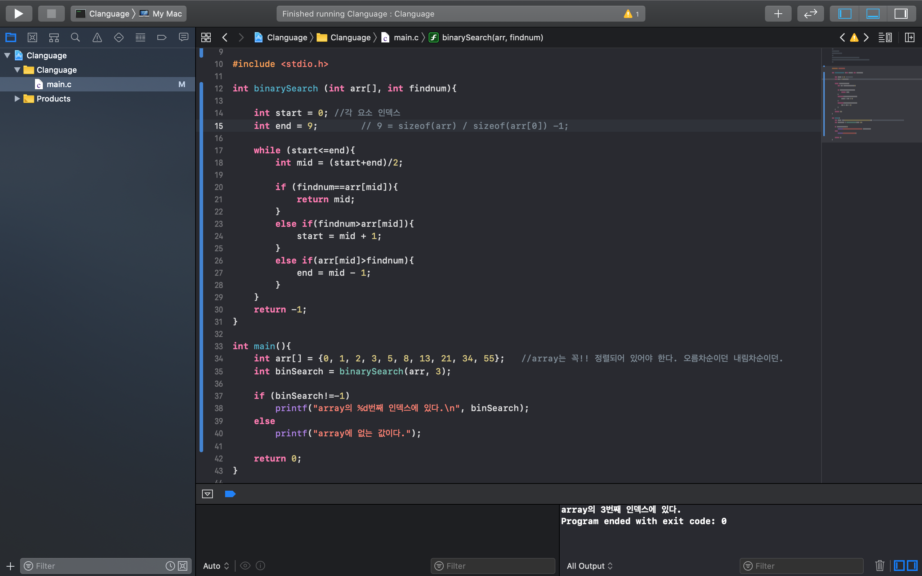The image size is (922, 576).
Task: Click the Stop button in toolbar
Action: click(x=51, y=14)
